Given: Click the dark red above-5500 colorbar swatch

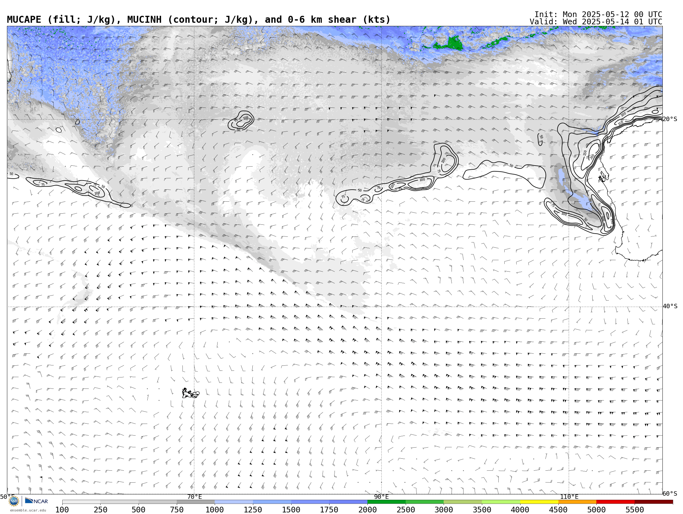Looking at the screenshot, I should point(654,502).
